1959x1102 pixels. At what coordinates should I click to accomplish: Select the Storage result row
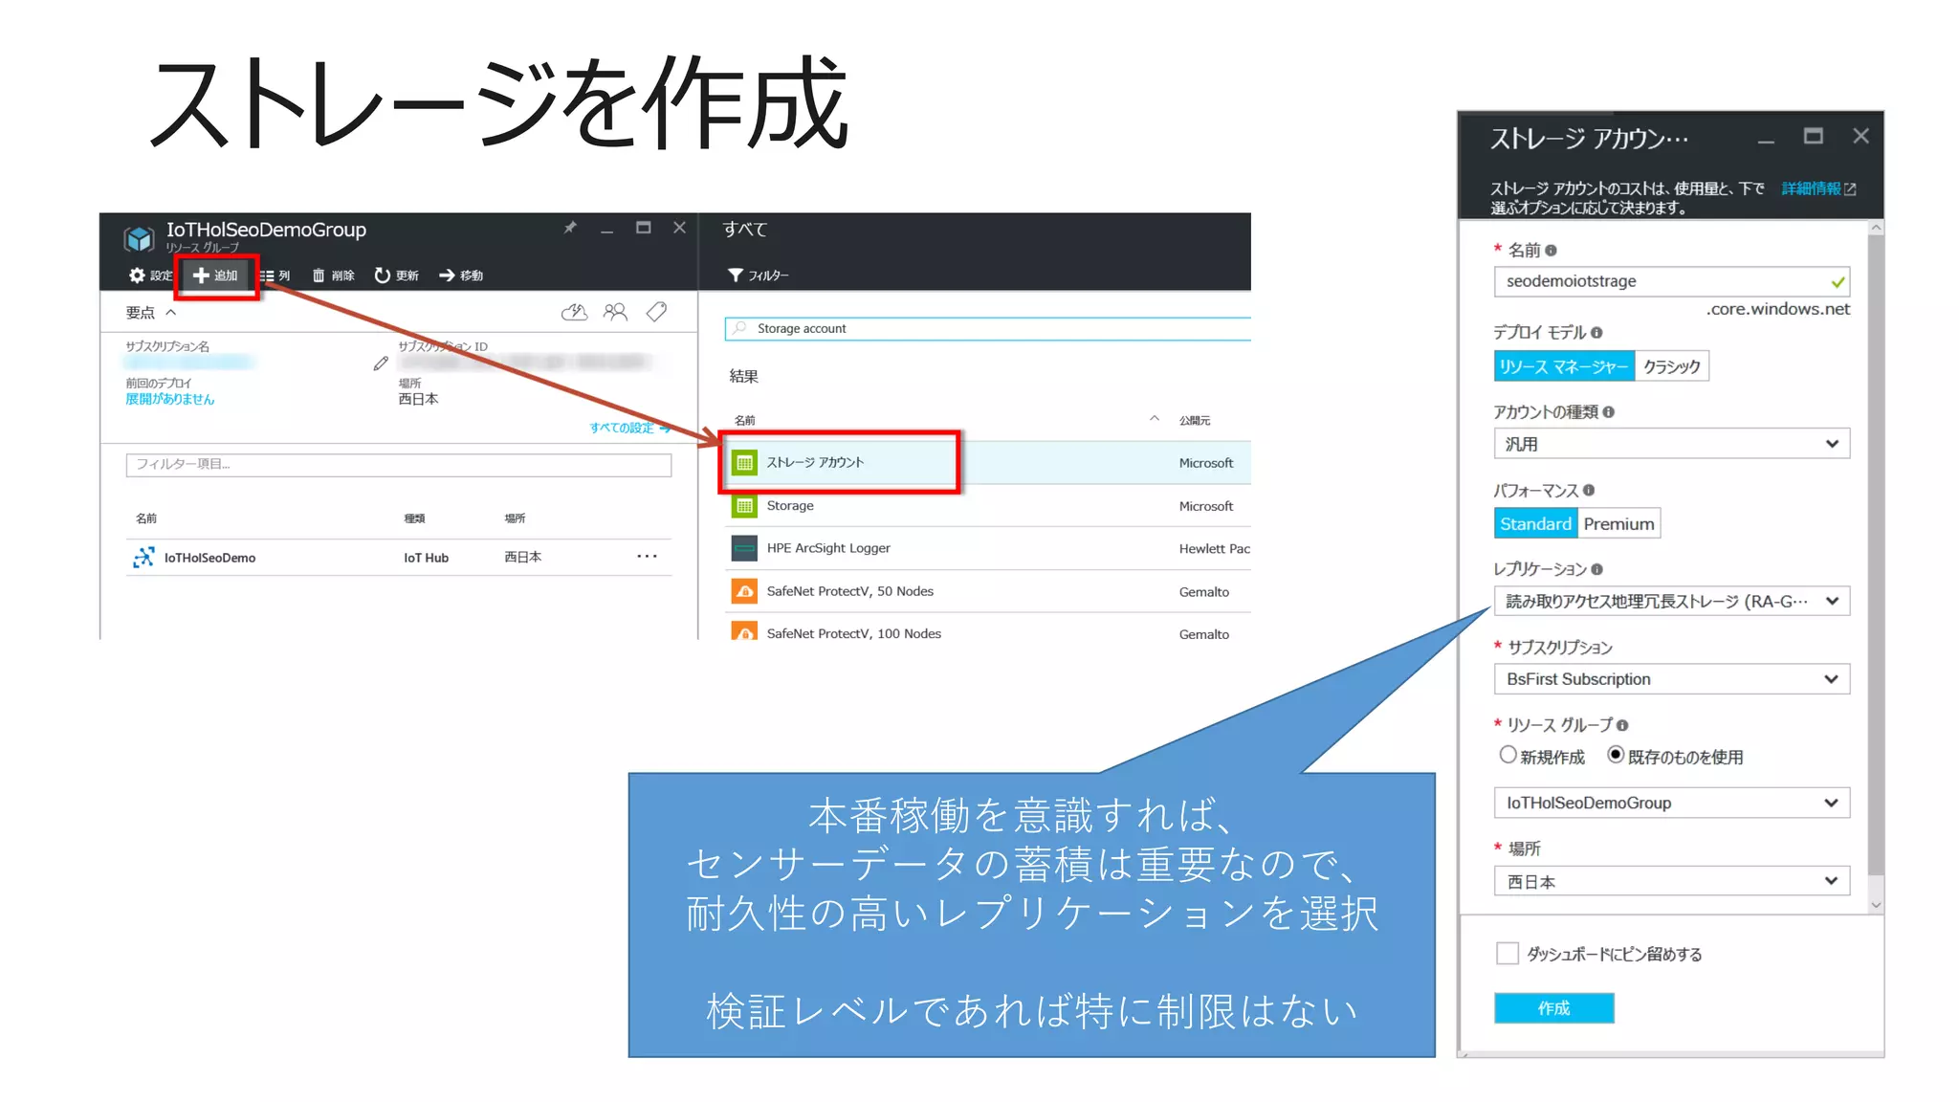pos(987,505)
